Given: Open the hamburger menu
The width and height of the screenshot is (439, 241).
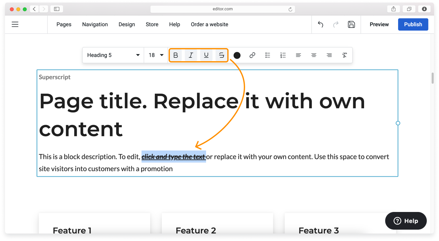Looking at the screenshot, I should point(15,24).
